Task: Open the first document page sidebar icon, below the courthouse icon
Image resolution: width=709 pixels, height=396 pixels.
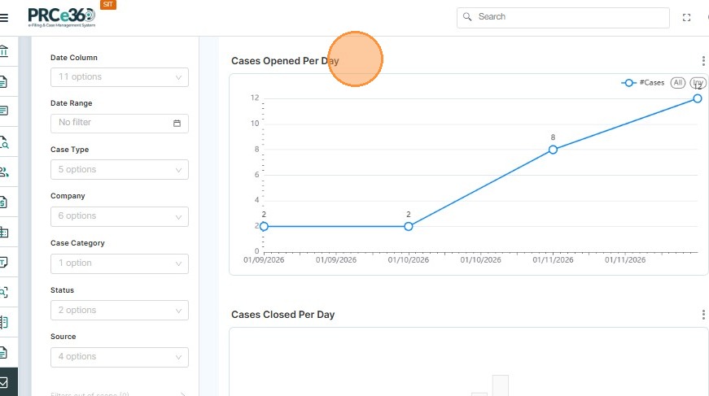Action: (x=3, y=82)
